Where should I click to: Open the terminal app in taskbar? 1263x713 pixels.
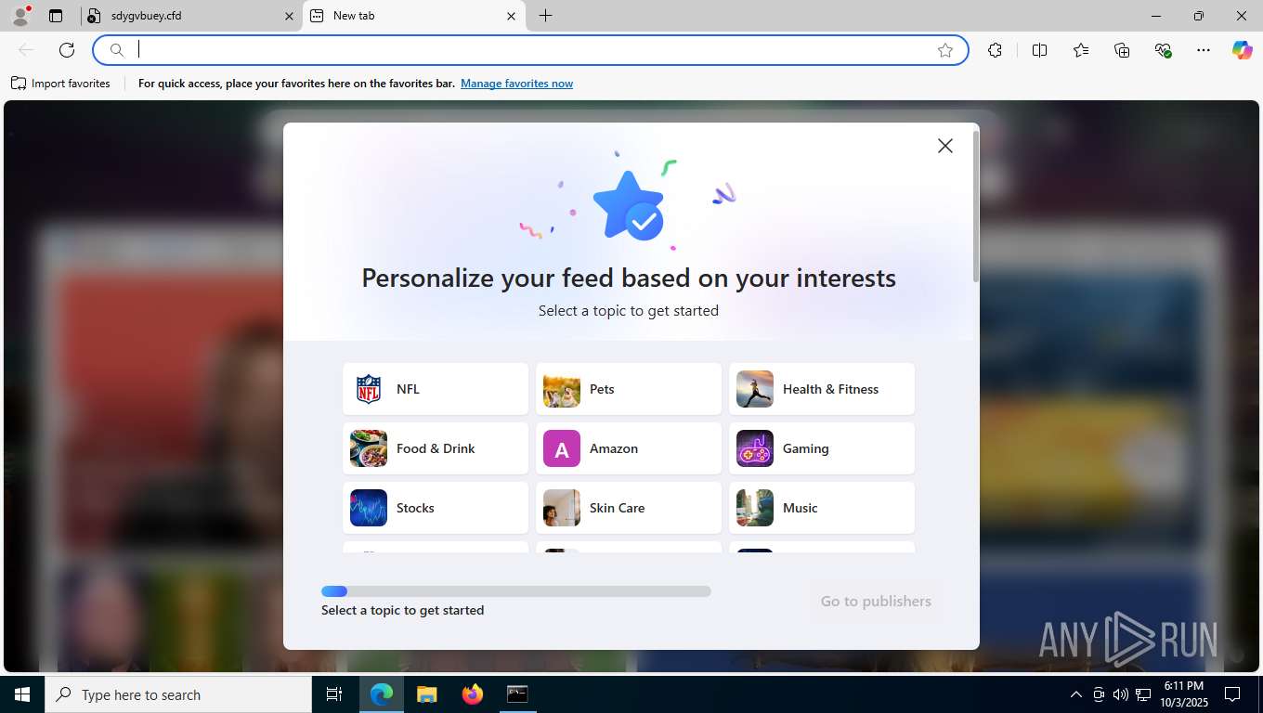[x=517, y=694]
